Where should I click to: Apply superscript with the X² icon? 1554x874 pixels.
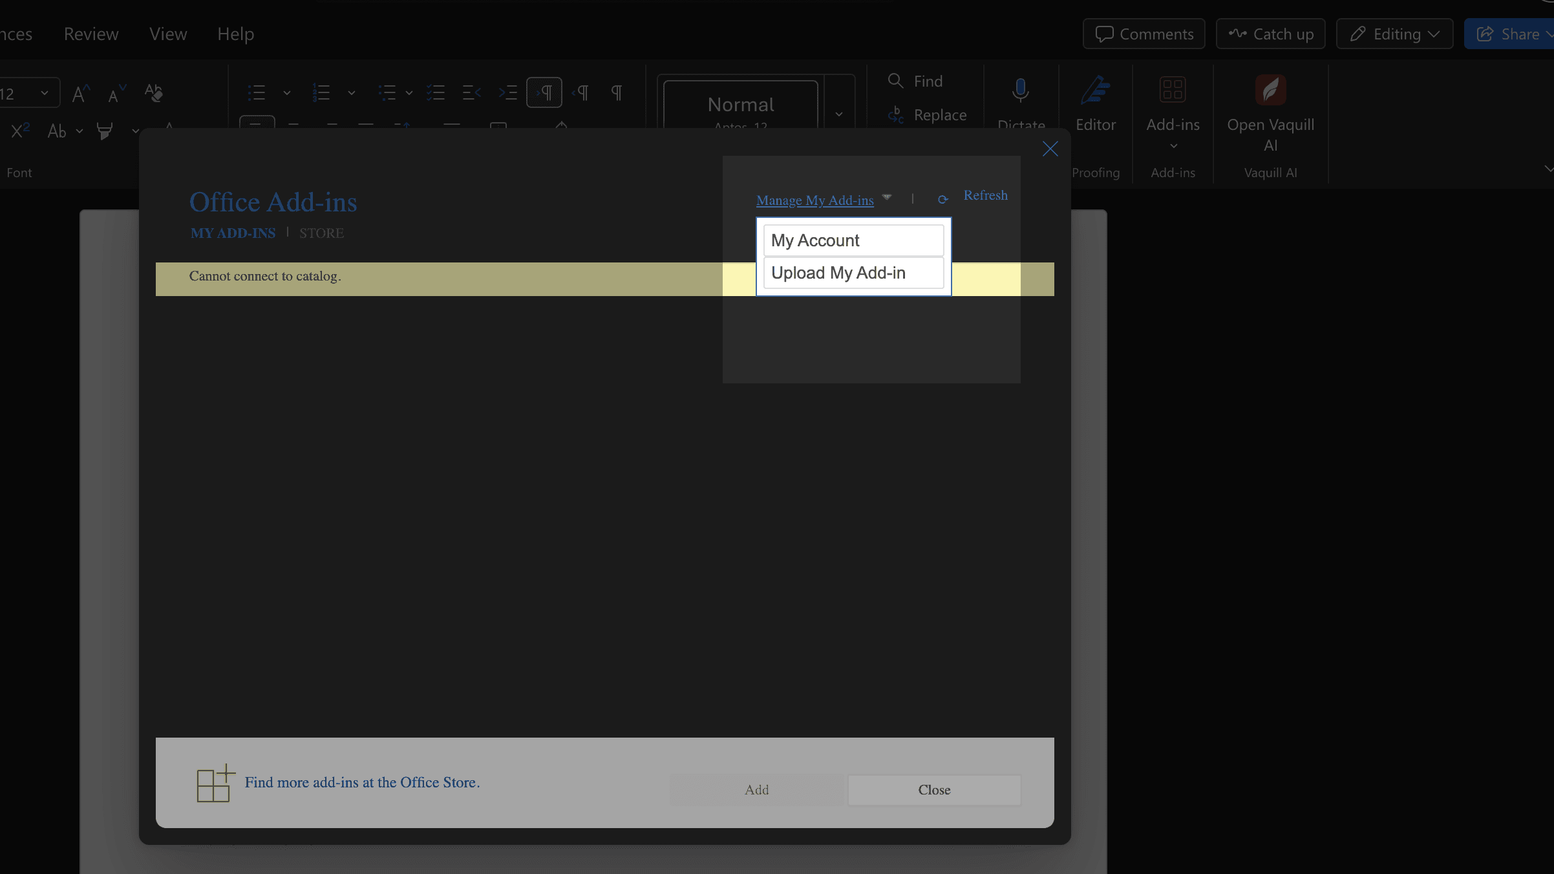pyautogui.click(x=21, y=131)
